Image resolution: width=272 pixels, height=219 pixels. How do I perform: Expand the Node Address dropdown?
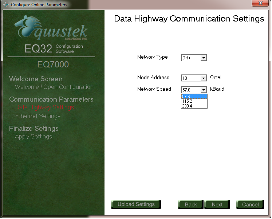(204, 78)
